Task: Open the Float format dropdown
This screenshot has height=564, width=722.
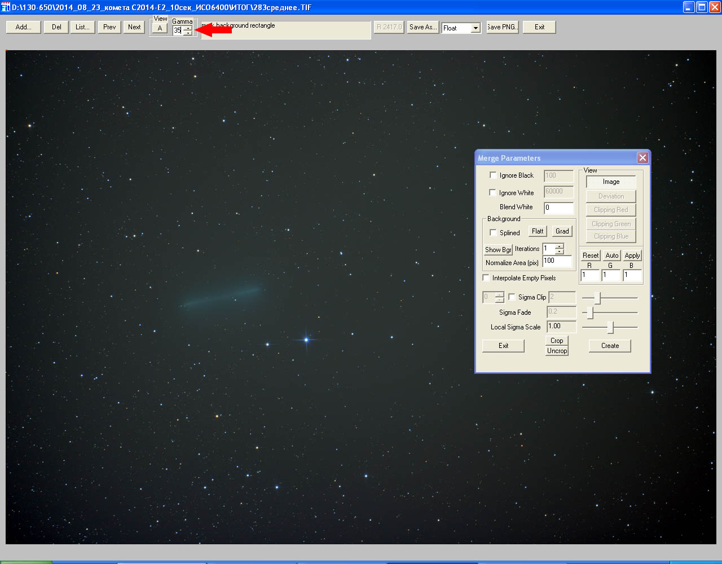Action: point(475,28)
